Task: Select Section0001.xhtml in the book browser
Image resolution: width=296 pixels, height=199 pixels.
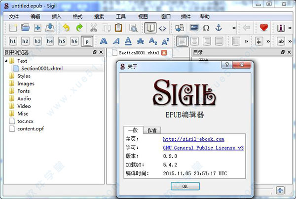Action: pos(42,69)
